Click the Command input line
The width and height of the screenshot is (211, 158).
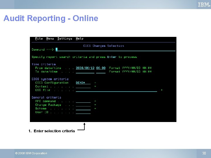[115, 49]
